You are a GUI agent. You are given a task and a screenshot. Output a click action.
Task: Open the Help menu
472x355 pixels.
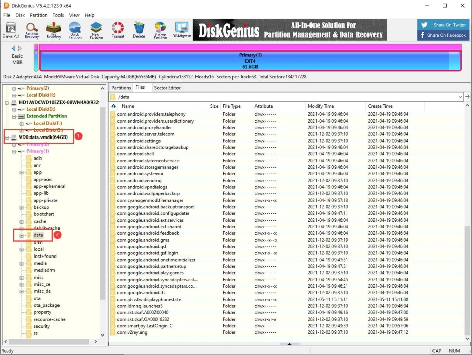[x=89, y=15]
